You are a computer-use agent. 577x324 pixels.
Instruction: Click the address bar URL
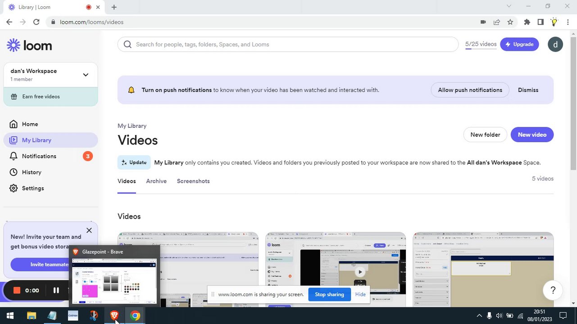point(91,22)
